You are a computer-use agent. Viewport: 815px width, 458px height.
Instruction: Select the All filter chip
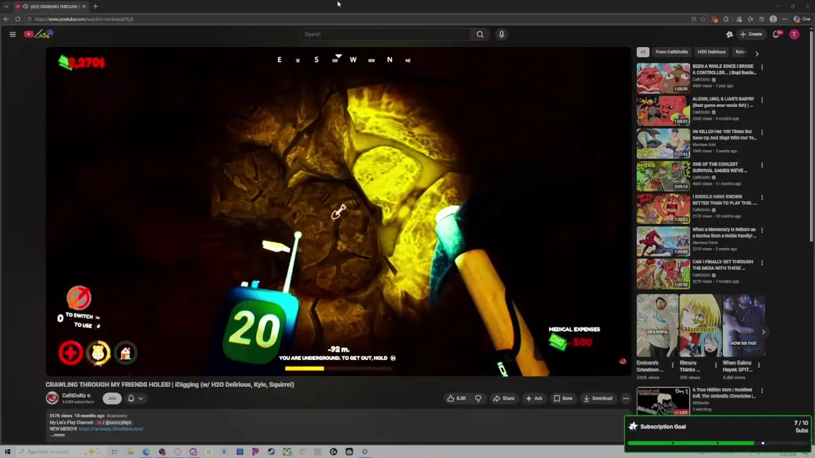[x=643, y=52]
